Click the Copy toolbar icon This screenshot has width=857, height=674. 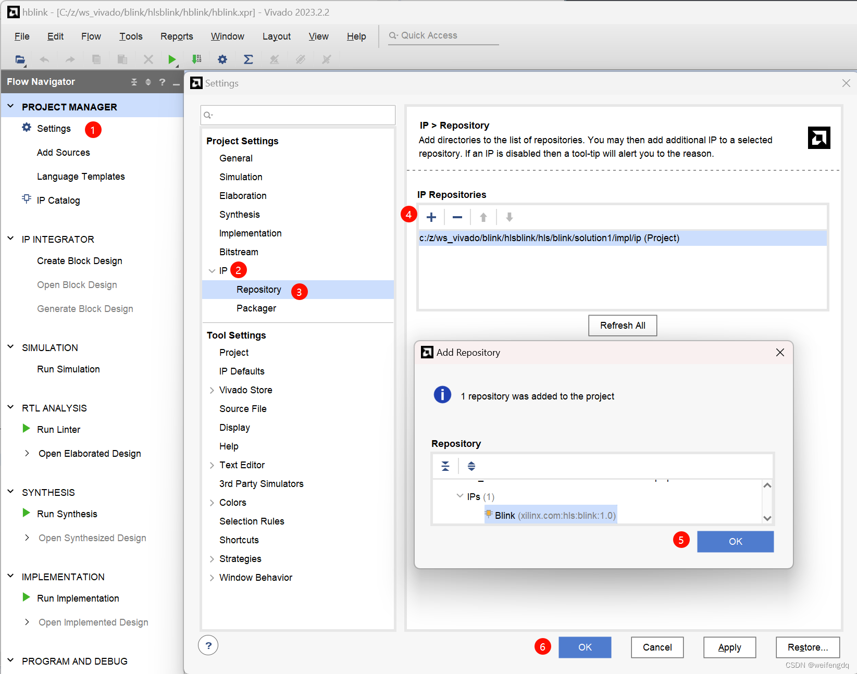[x=96, y=59]
